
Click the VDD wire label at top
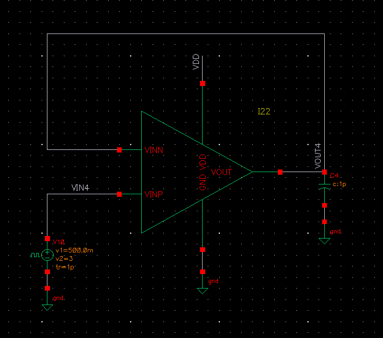tap(196, 62)
